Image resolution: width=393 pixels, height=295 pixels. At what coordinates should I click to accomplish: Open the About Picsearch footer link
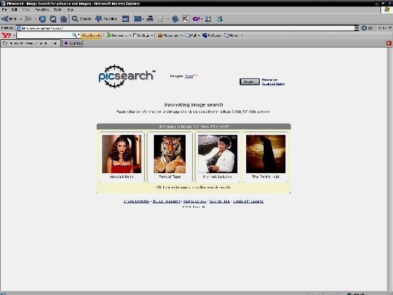pyautogui.click(x=166, y=201)
